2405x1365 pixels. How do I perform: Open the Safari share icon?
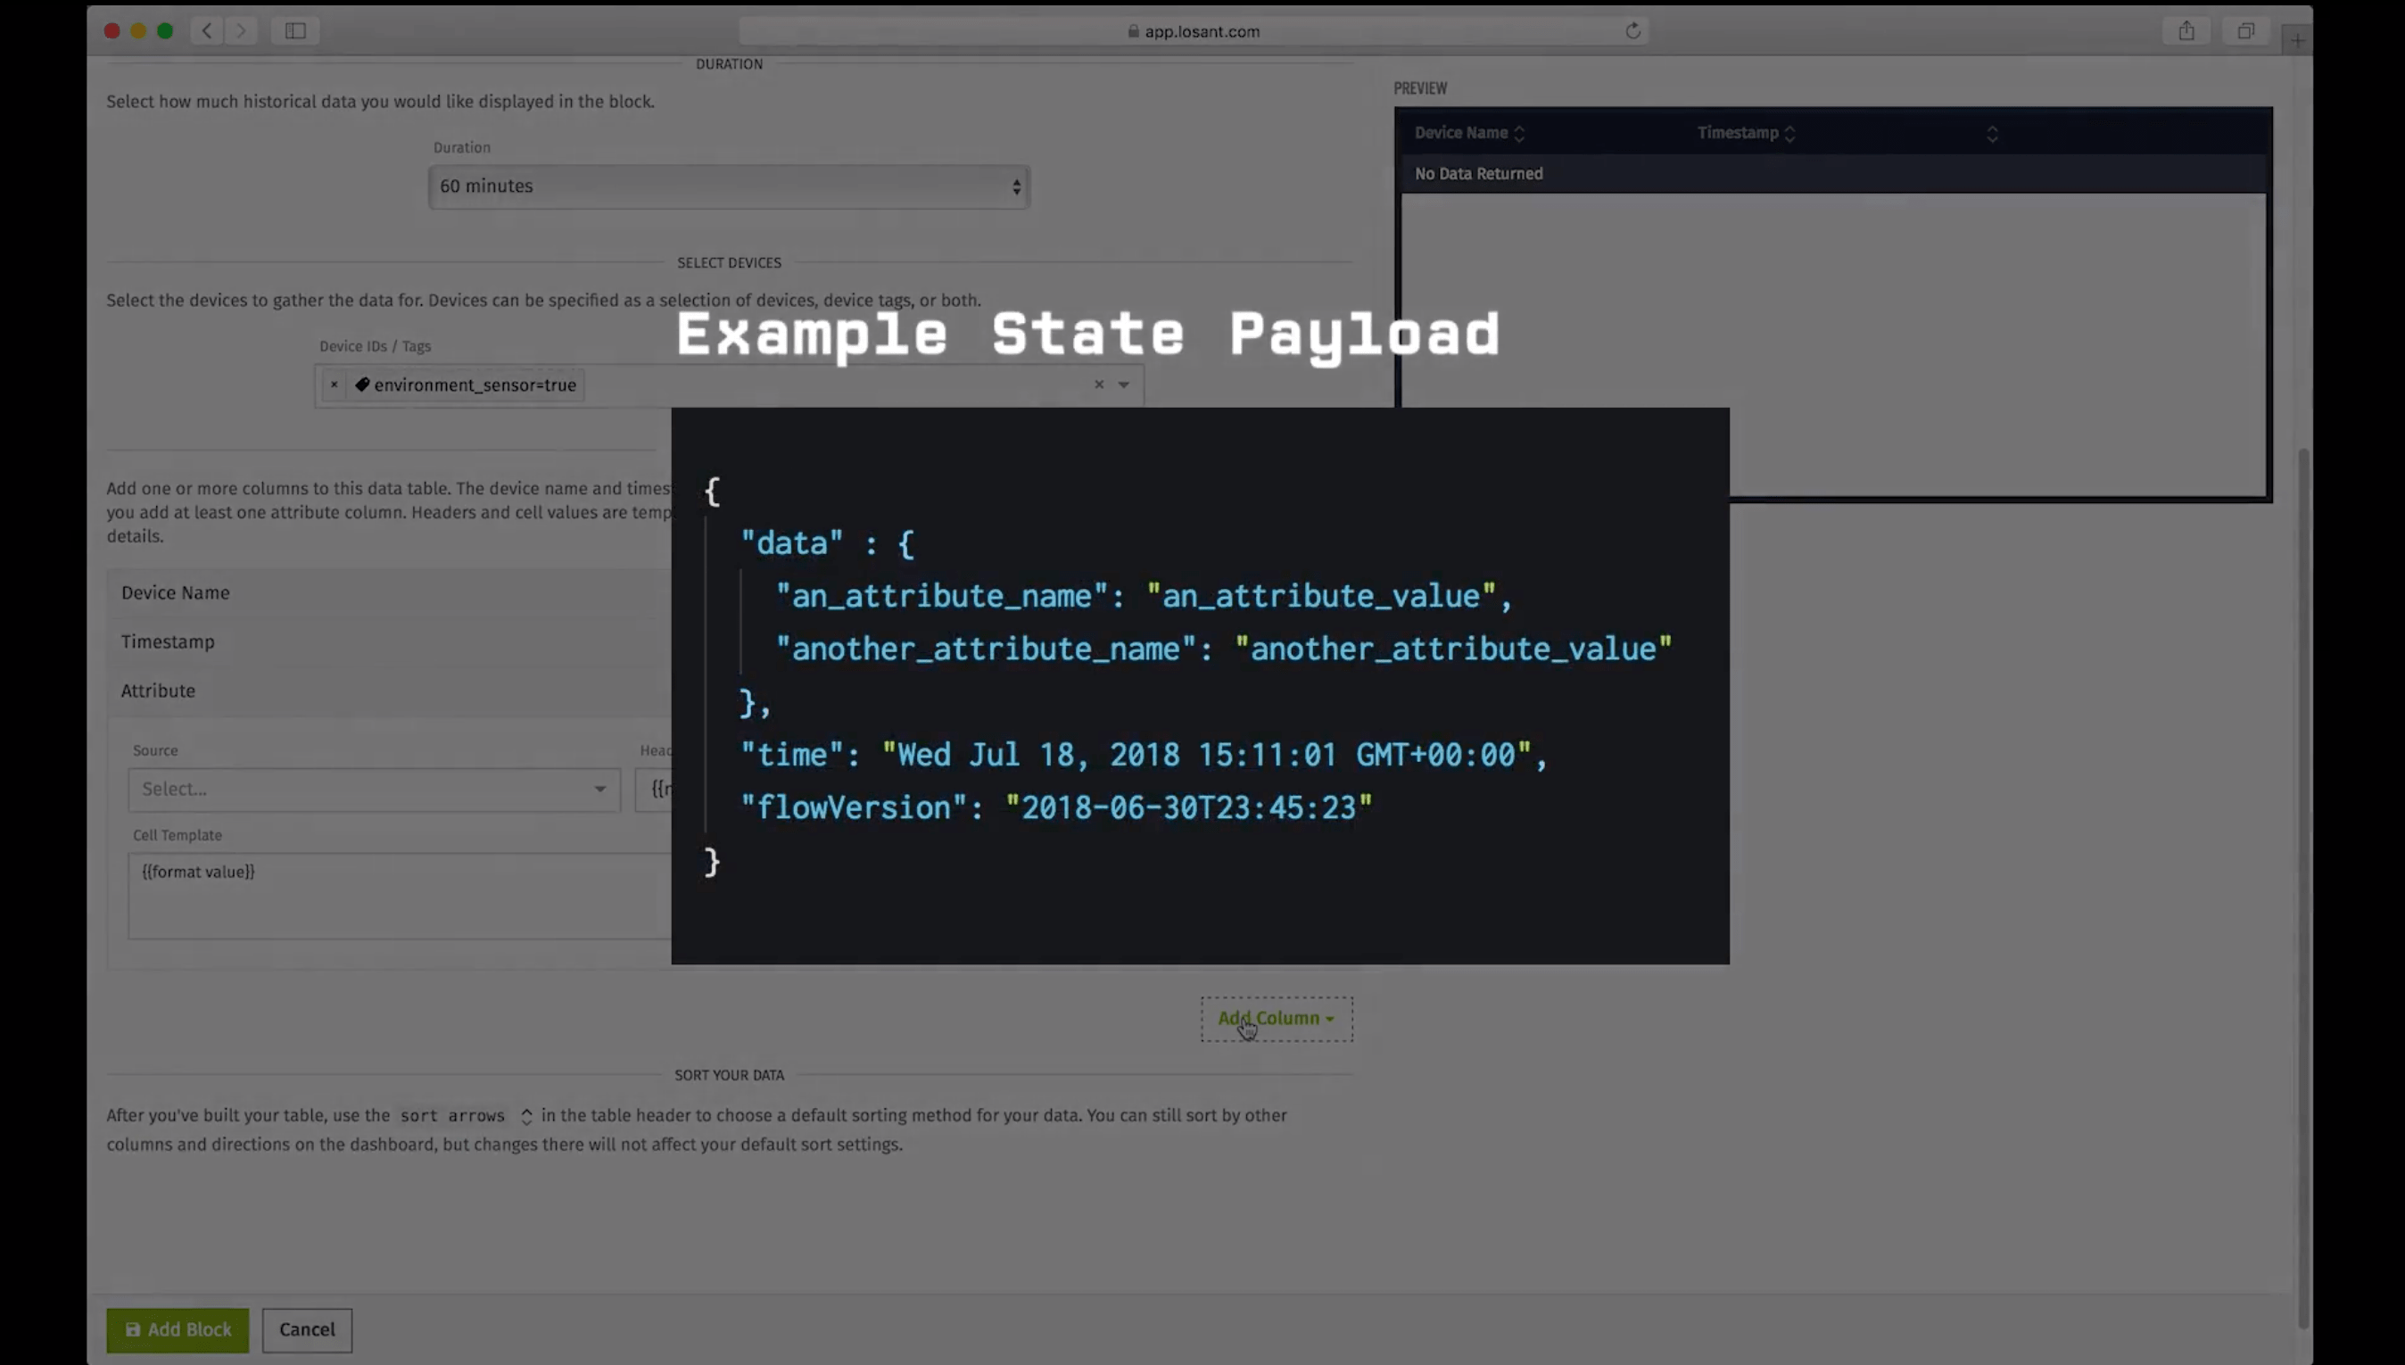click(x=2186, y=31)
